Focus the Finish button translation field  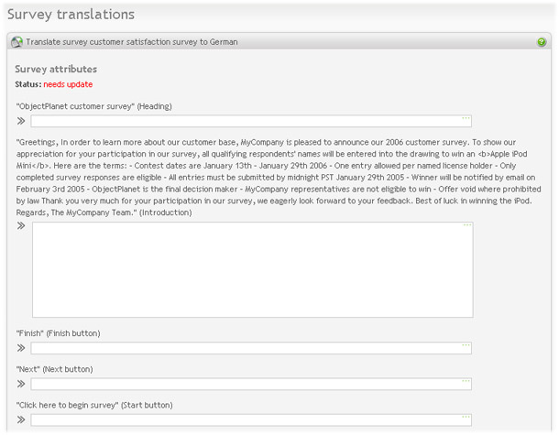click(251, 348)
